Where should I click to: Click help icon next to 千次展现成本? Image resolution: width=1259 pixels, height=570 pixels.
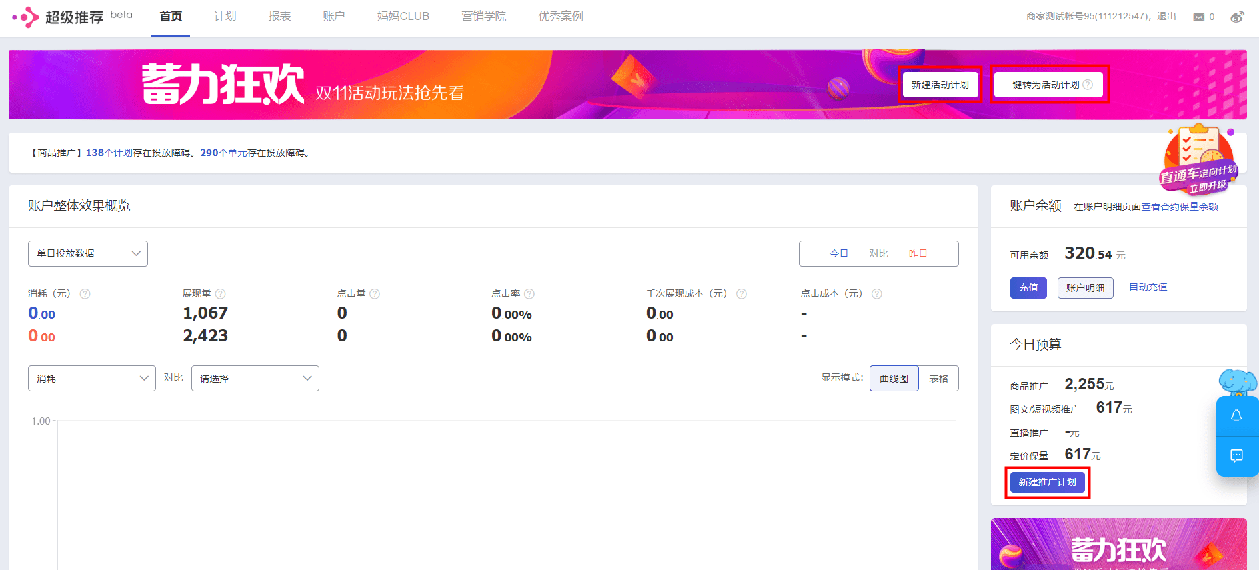click(x=741, y=294)
